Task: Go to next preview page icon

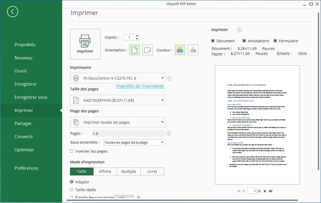Action: [x=265, y=191]
